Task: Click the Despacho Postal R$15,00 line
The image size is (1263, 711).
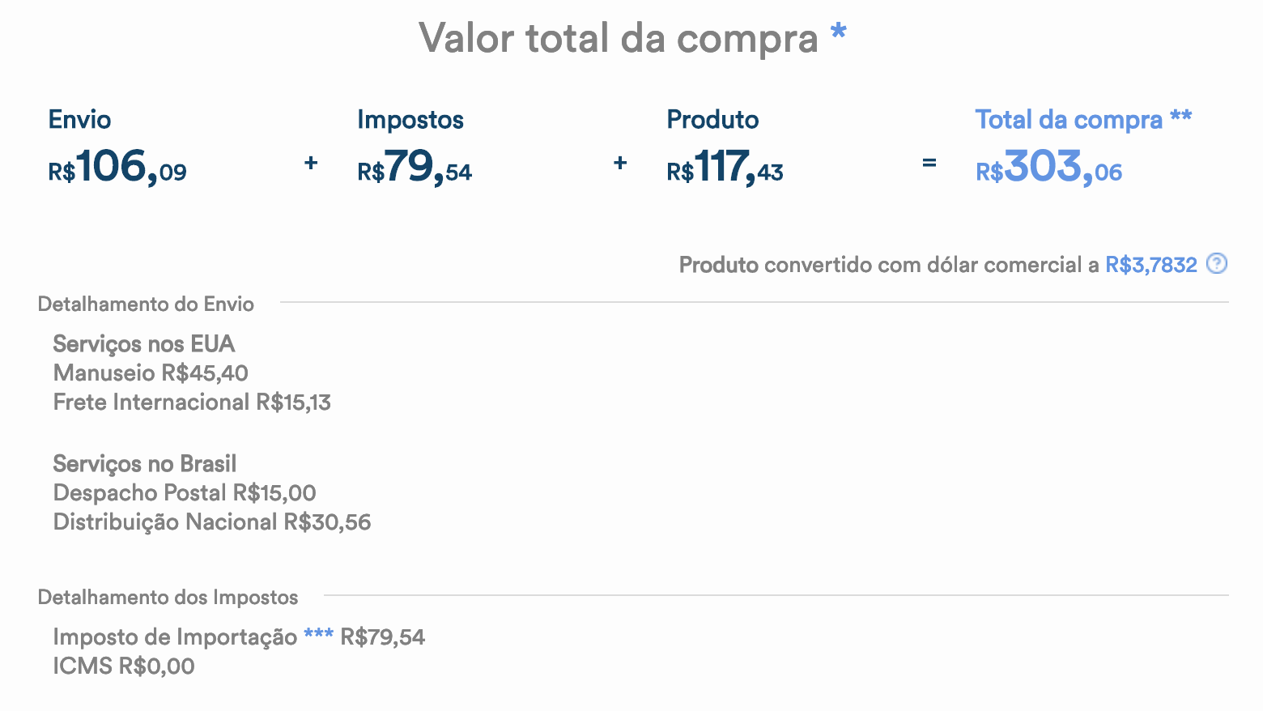Action: [x=185, y=493]
